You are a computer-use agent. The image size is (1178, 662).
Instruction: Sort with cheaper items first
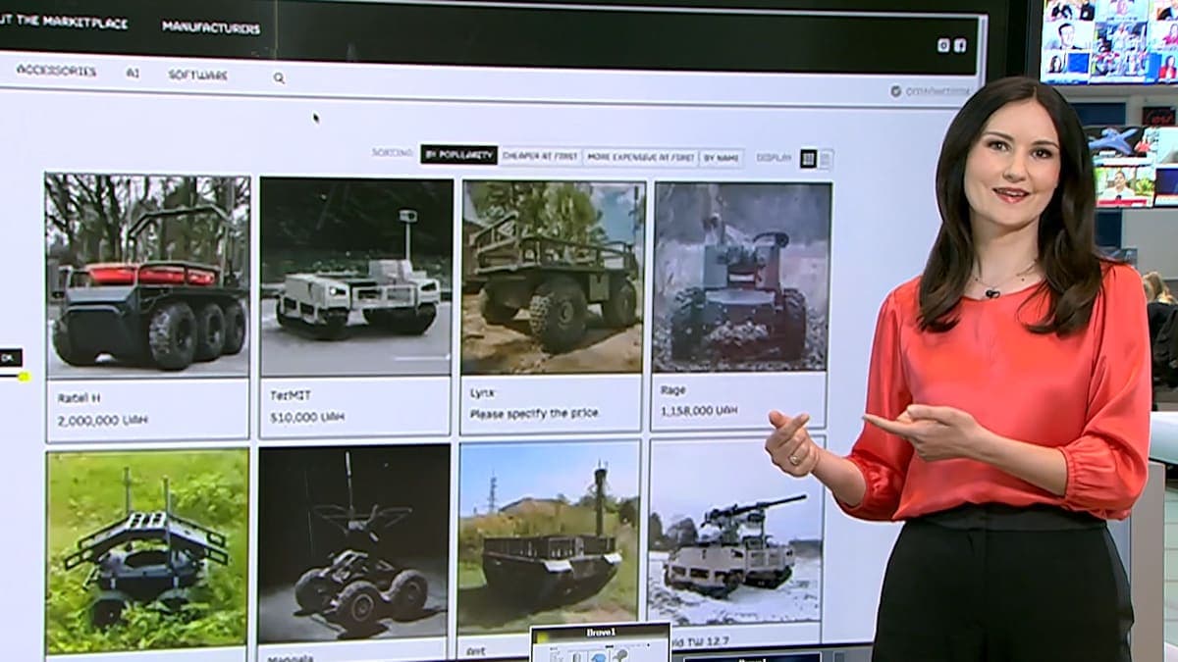pyautogui.click(x=540, y=156)
